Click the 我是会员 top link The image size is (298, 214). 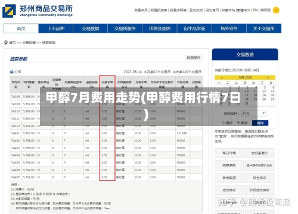(141, 10)
